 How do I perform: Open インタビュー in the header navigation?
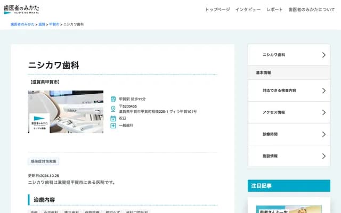click(x=248, y=10)
